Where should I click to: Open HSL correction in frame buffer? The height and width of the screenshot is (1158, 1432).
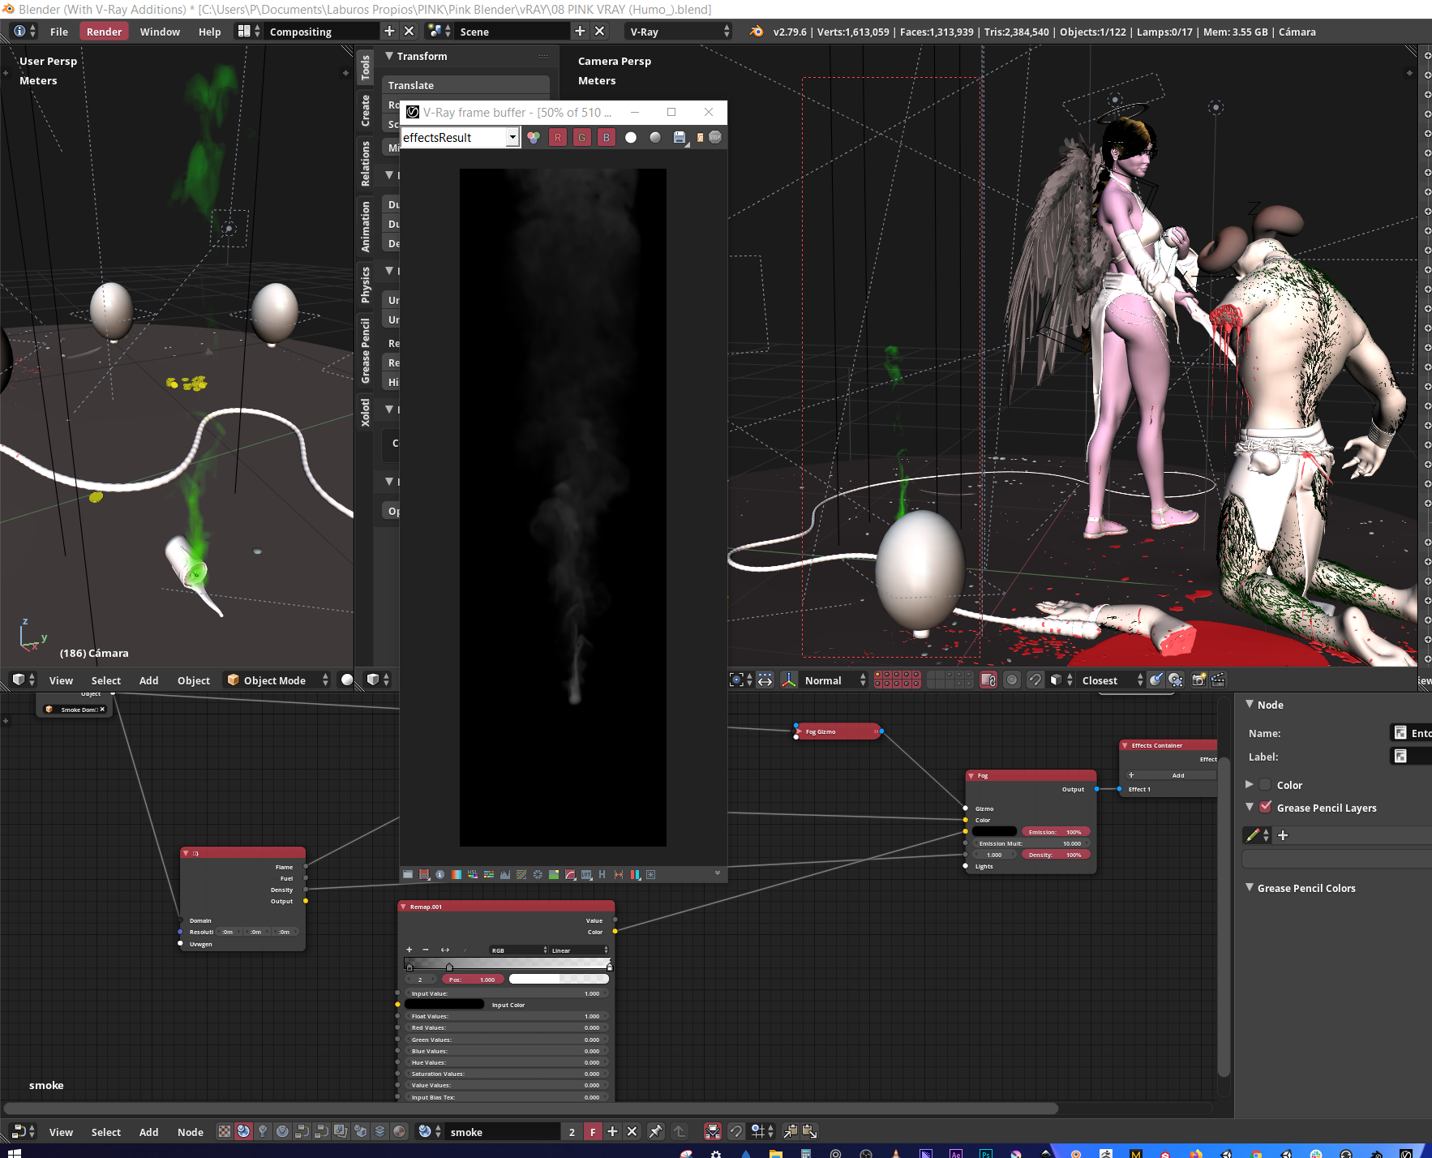473,874
